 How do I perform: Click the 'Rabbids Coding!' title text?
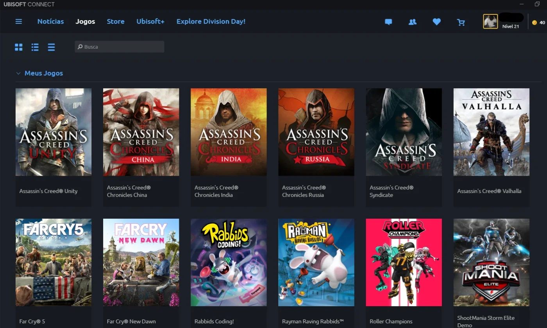(x=214, y=322)
